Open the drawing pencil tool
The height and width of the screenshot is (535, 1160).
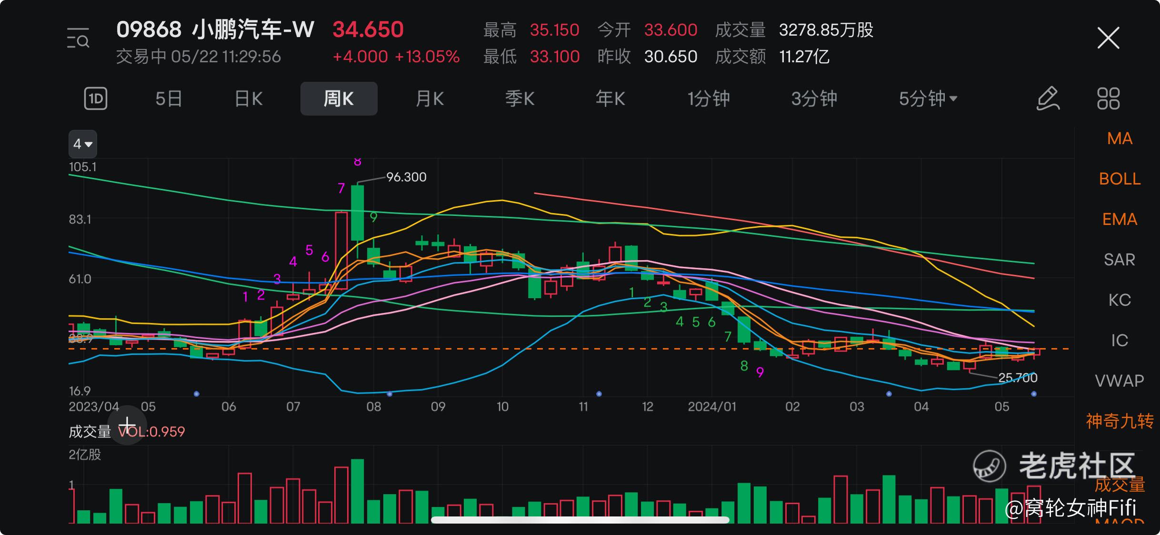tap(1048, 98)
